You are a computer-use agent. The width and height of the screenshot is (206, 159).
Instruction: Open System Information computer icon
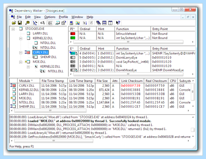click(71, 23)
